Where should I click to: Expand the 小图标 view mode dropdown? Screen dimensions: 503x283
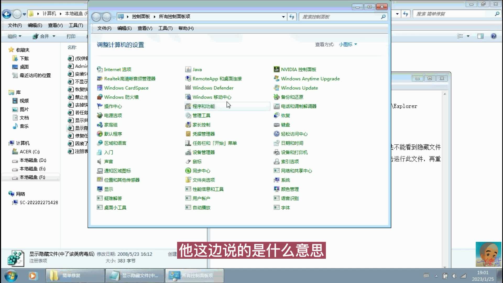click(x=348, y=45)
